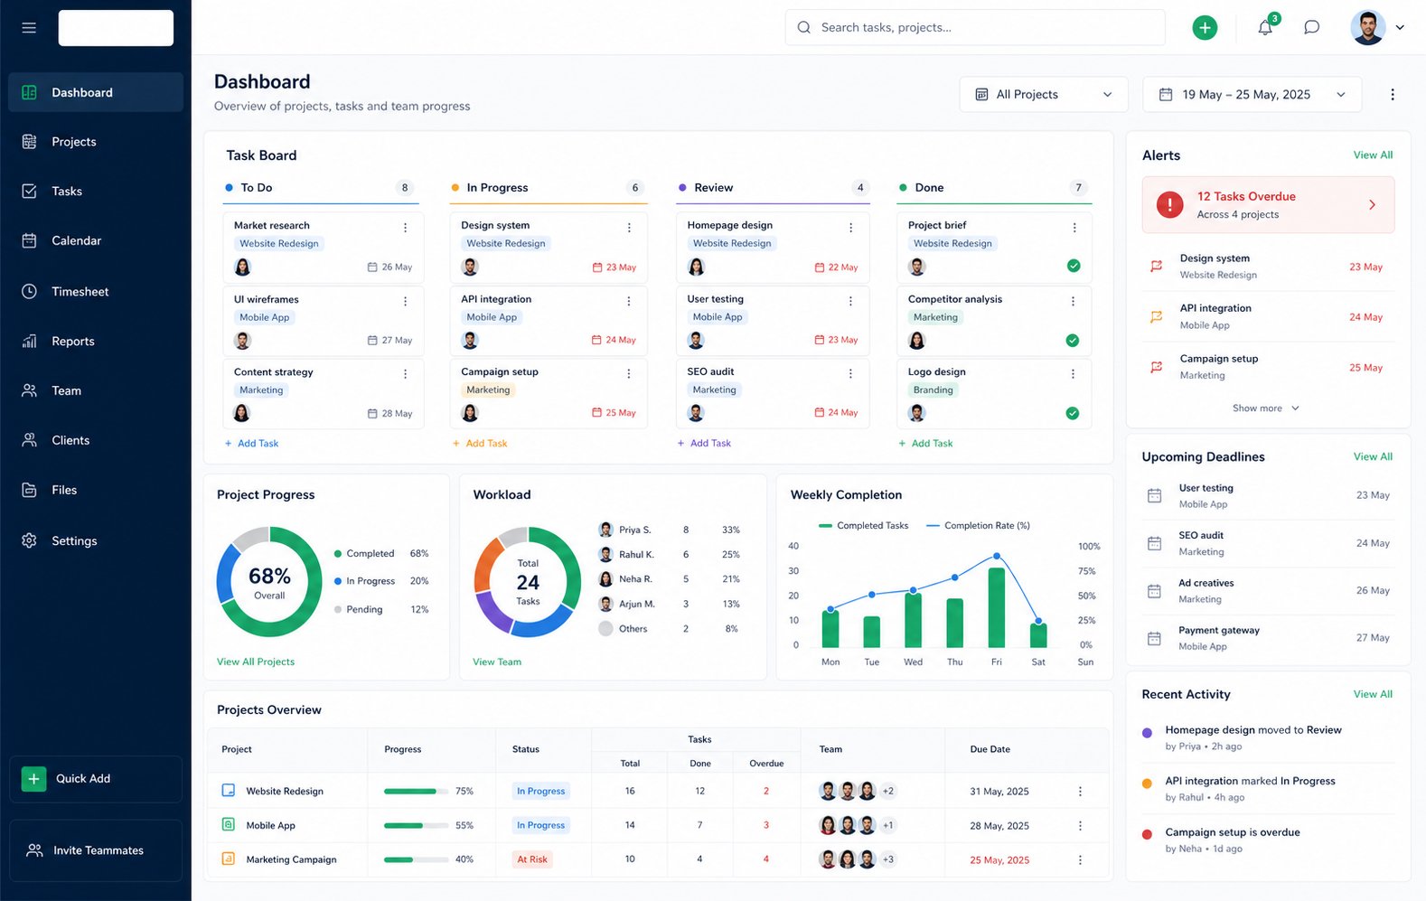Open Homepage design card options menu

(x=850, y=228)
